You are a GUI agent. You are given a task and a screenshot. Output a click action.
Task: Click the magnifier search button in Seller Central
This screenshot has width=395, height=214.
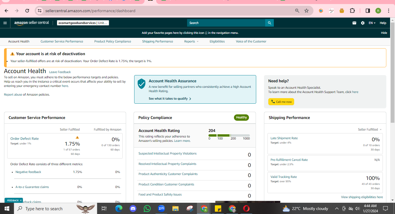[270, 23]
